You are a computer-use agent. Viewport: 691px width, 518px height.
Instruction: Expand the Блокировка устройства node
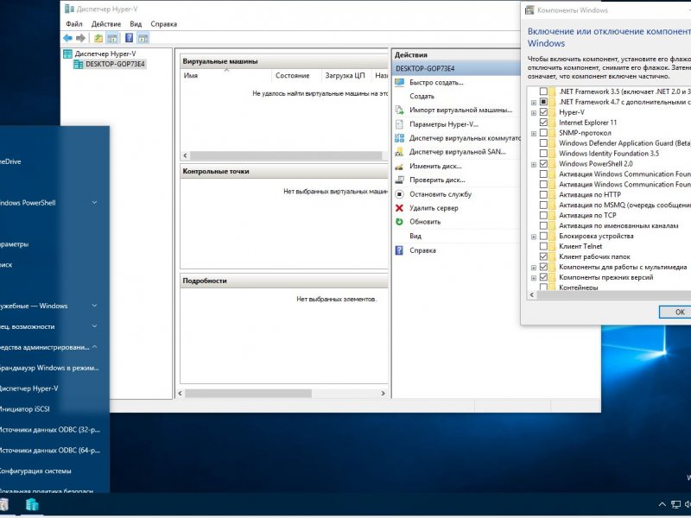point(534,237)
